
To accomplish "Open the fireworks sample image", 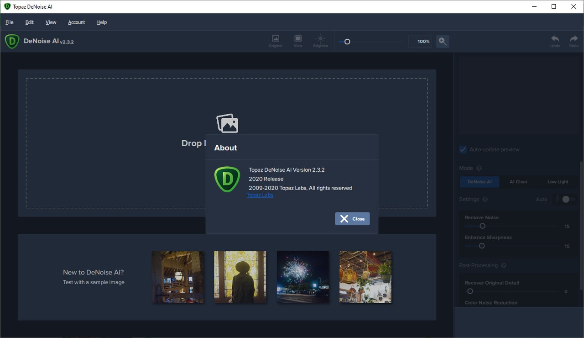I will coord(302,277).
